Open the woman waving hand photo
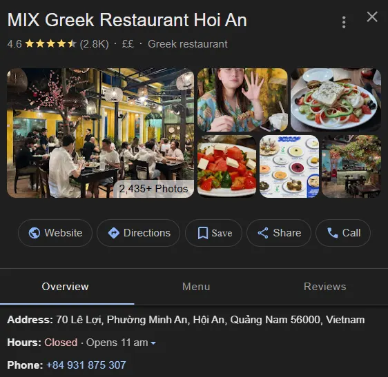 click(x=242, y=100)
